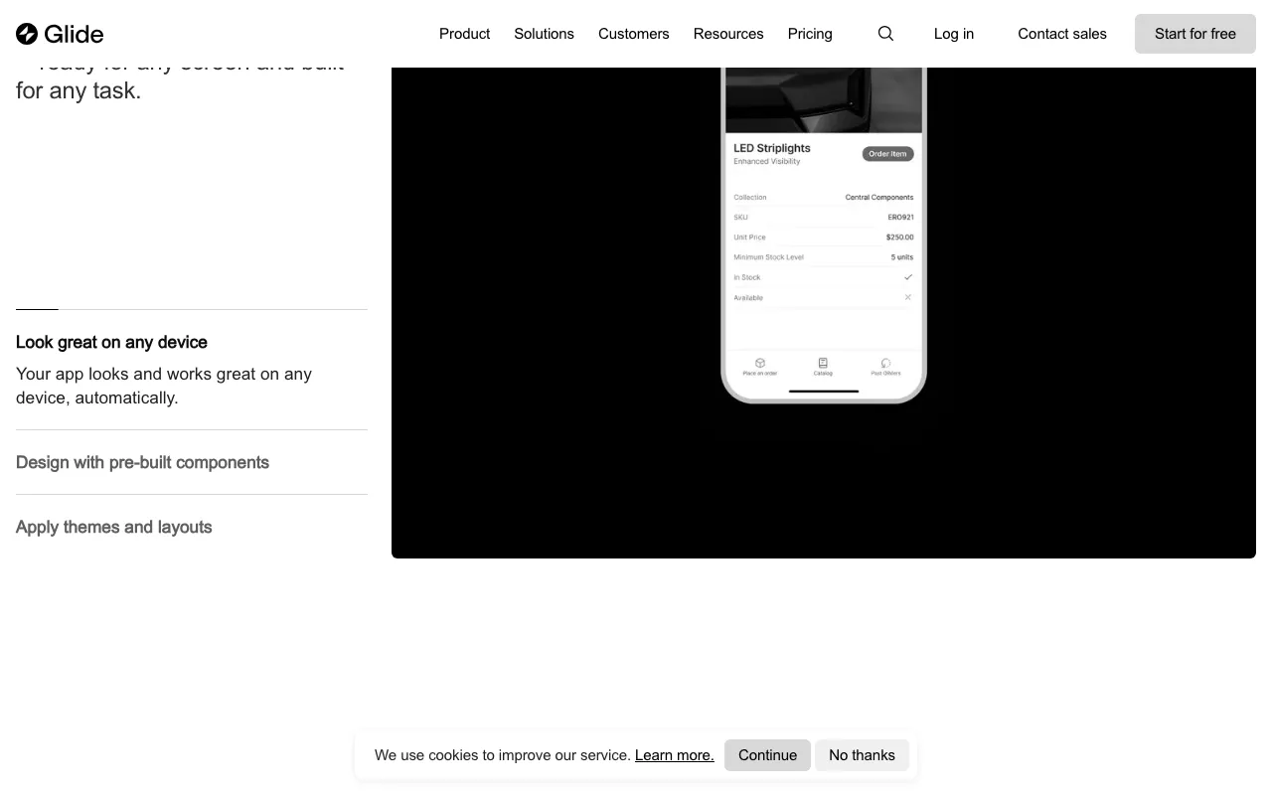This screenshot has height=795, width=1272.
Task: Tap Catalog icon in phone preview
Action: coord(823,367)
